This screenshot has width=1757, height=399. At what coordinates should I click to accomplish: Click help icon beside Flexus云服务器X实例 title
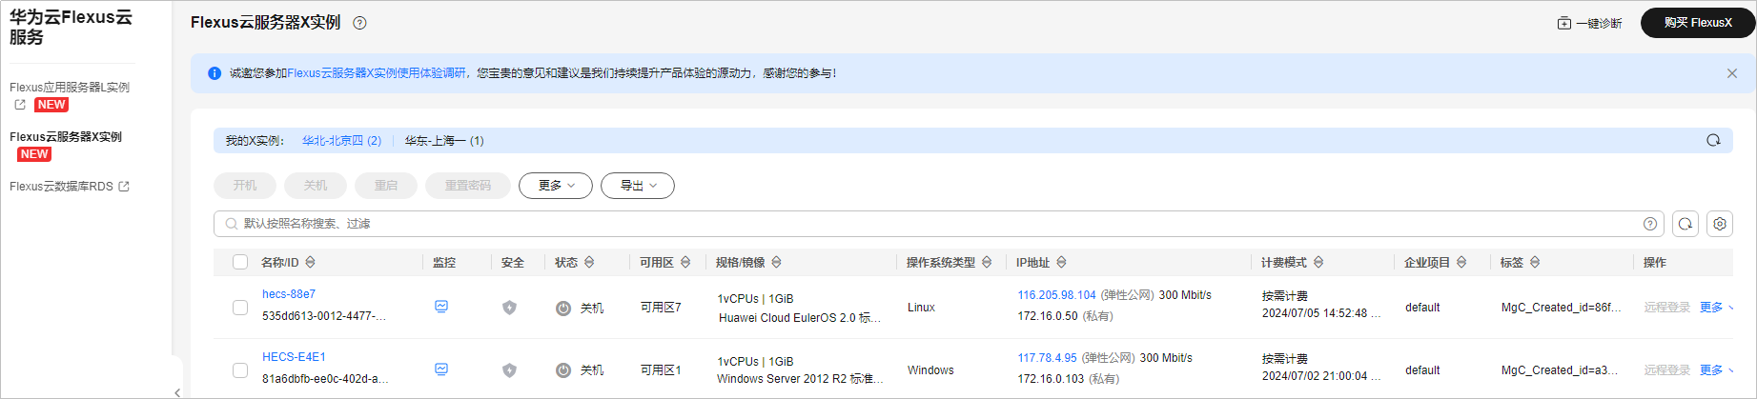point(359,23)
